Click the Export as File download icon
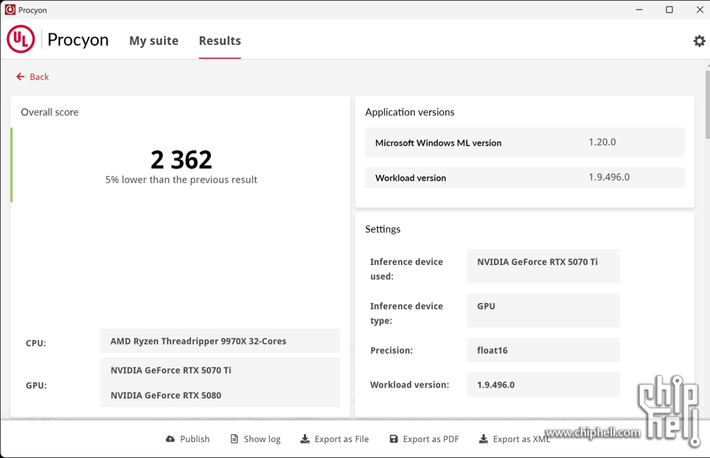 (305, 439)
